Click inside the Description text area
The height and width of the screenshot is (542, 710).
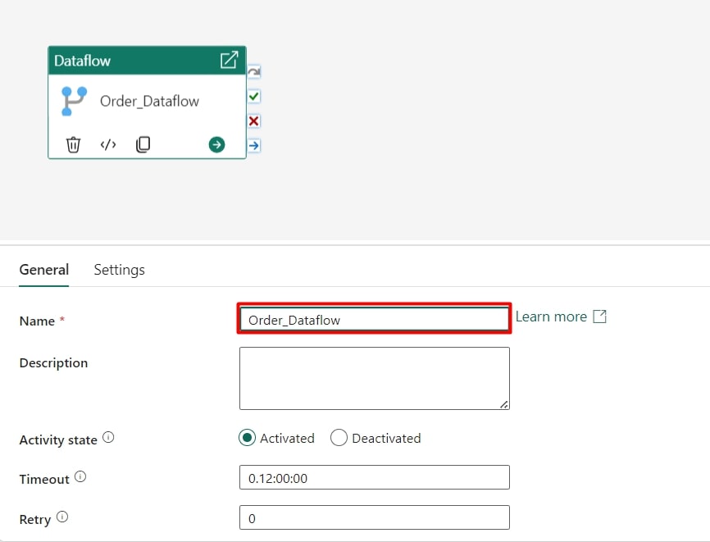point(374,378)
